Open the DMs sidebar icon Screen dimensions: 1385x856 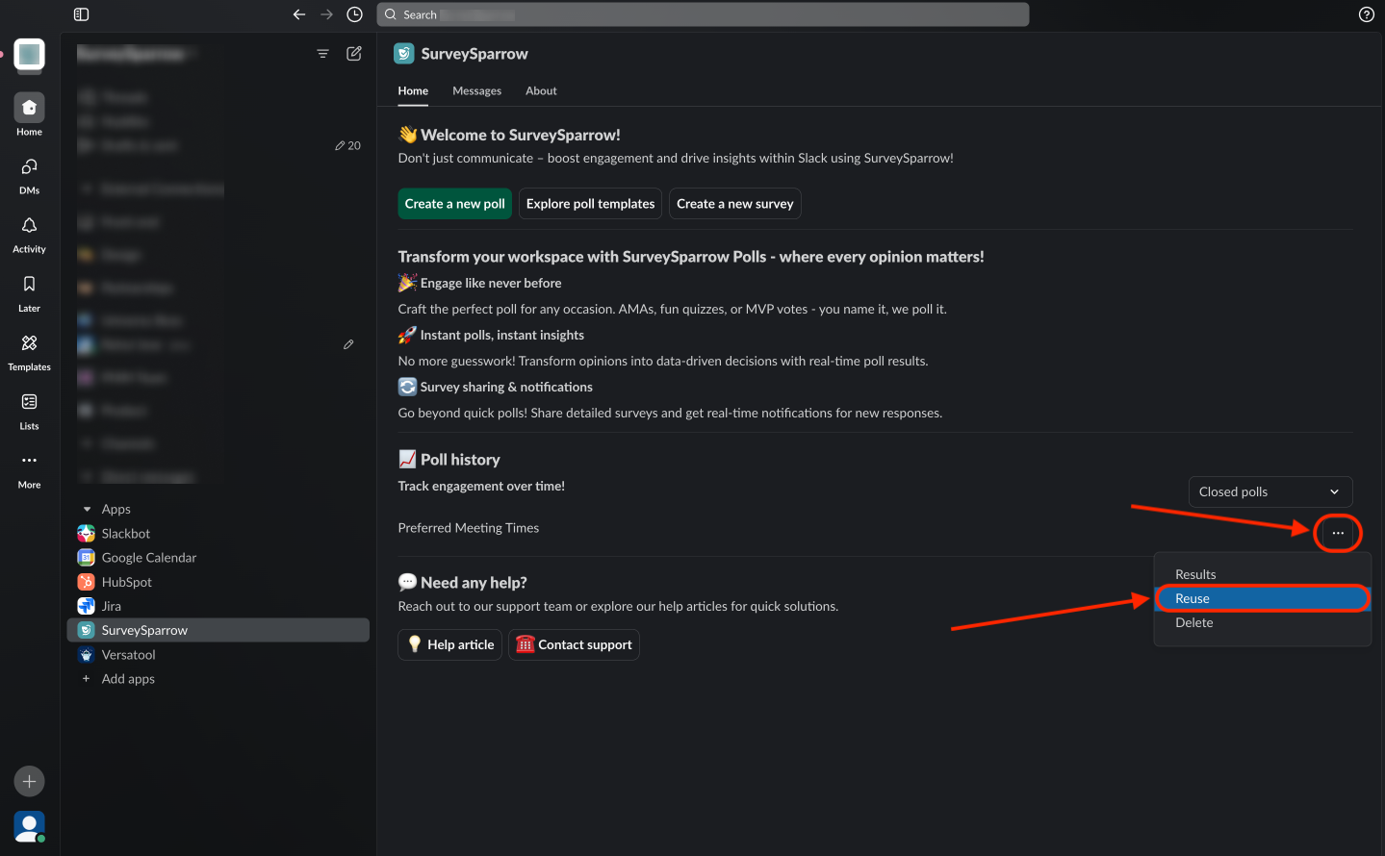tap(29, 174)
